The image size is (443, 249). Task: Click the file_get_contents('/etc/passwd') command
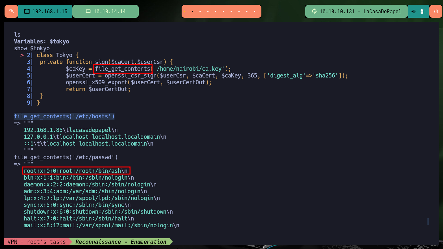66,157
